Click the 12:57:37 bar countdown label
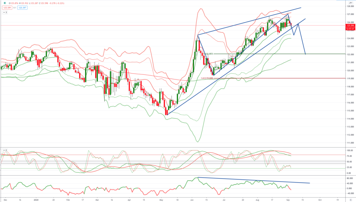 [350, 29]
